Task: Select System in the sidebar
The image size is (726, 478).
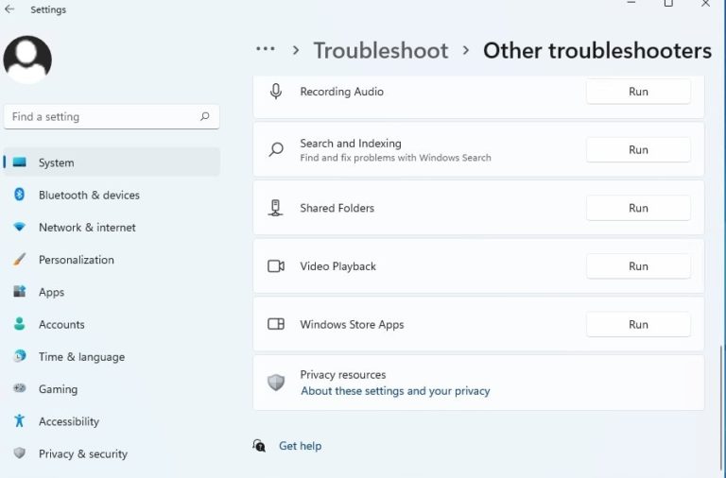Action: (56, 162)
